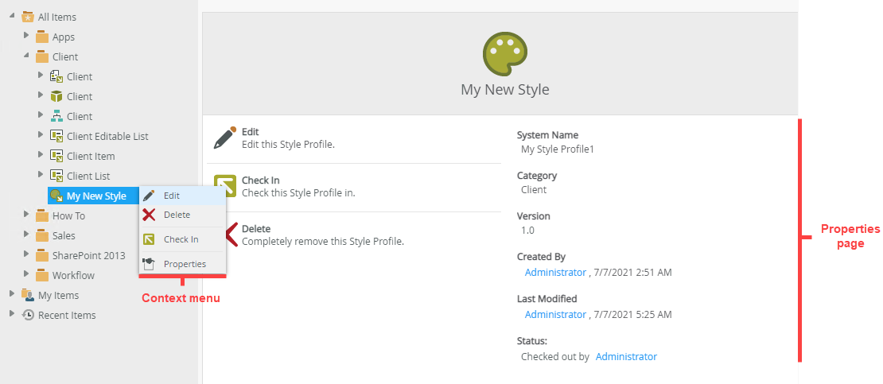Expand the SharePoint 2013 folder
The height and width of the screenshot is (384, 883).
pos(26,255)
